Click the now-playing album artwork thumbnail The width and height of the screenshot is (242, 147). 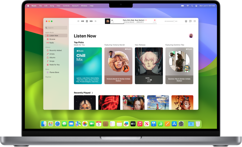(x=107, y=21)
